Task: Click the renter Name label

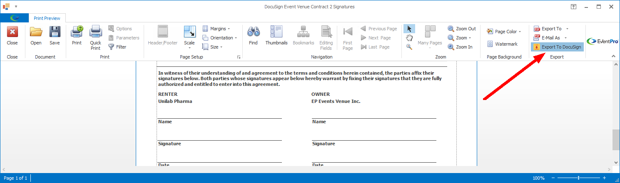Action: point(165,122)
